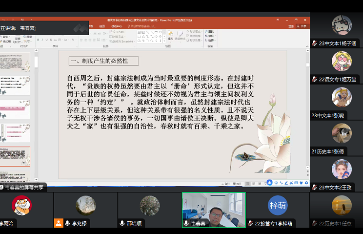Click the slide heading box 一、制度产生的必然性
This screenshot has width=363, height=234.
tap(103, 61)
